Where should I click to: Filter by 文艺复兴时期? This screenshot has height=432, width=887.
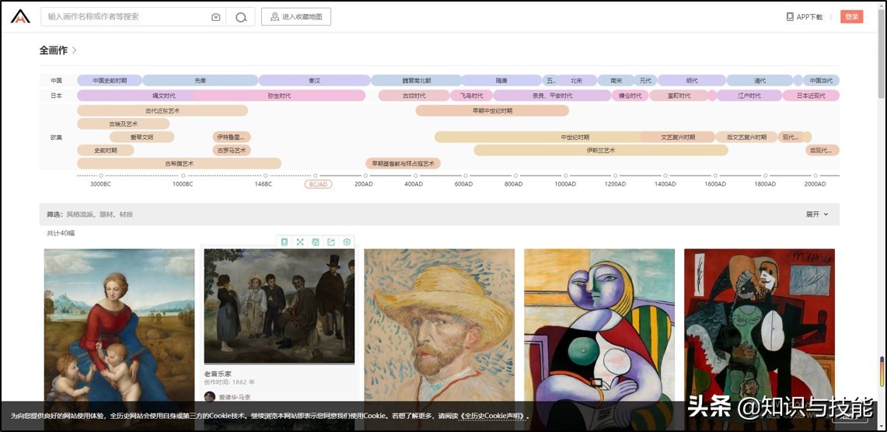(678, 138)
